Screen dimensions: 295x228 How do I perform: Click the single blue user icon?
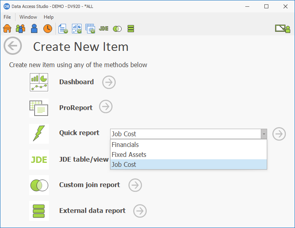[34, 29]
